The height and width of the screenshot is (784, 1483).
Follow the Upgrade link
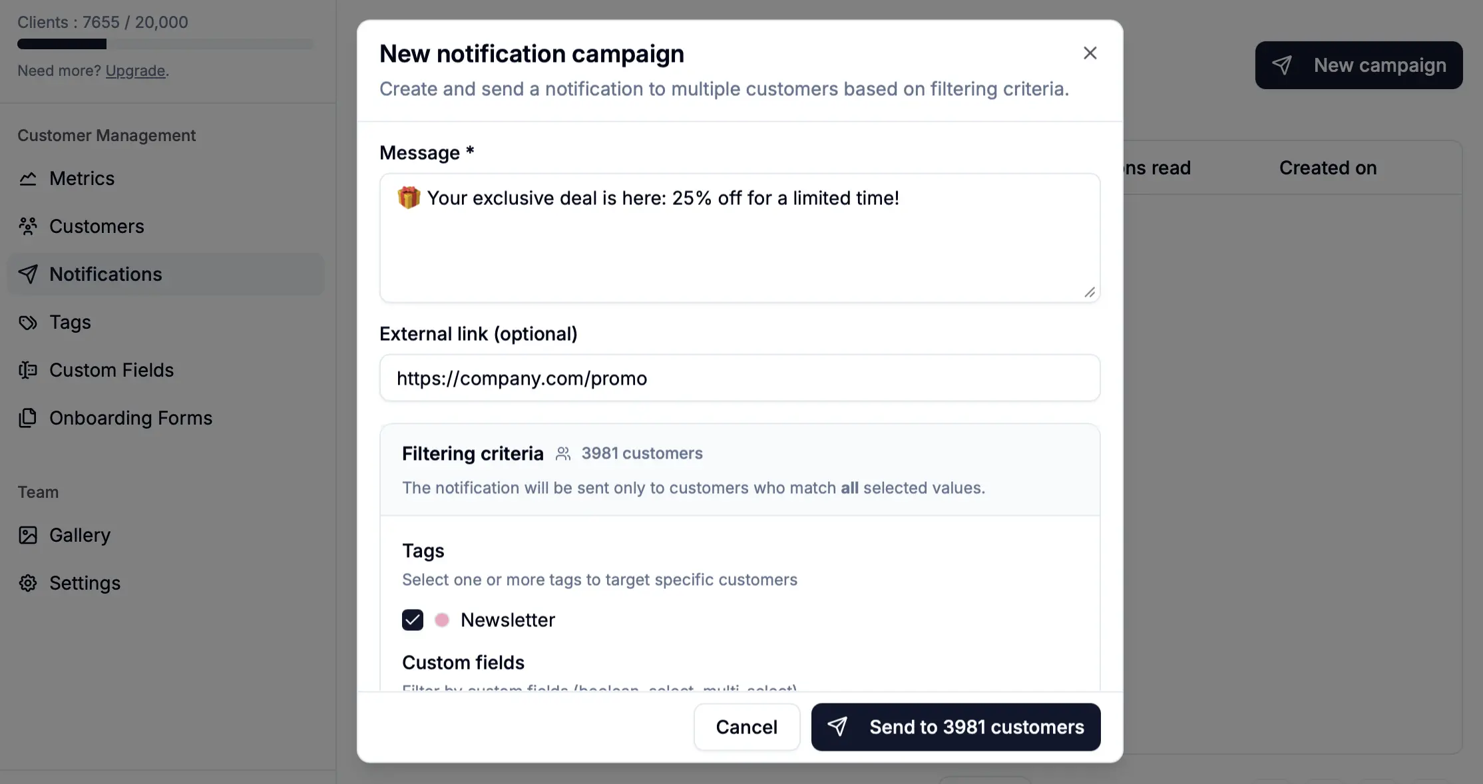pos(135,71)
